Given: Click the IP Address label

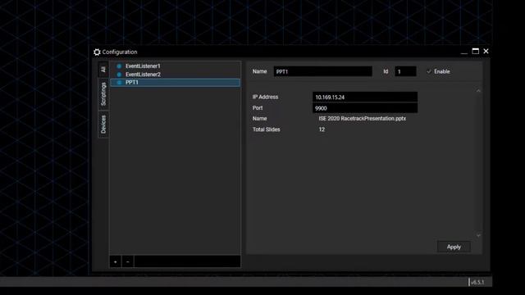Looking at the screenshot, I should (x=265, y=97).
